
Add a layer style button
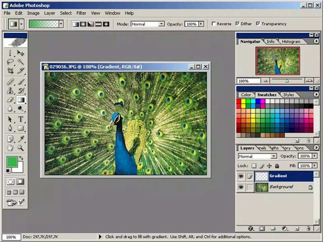(x=251, y=229)
